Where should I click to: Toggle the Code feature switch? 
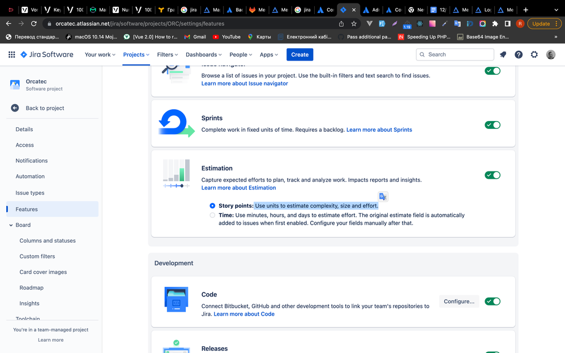(x=493, y=301)
